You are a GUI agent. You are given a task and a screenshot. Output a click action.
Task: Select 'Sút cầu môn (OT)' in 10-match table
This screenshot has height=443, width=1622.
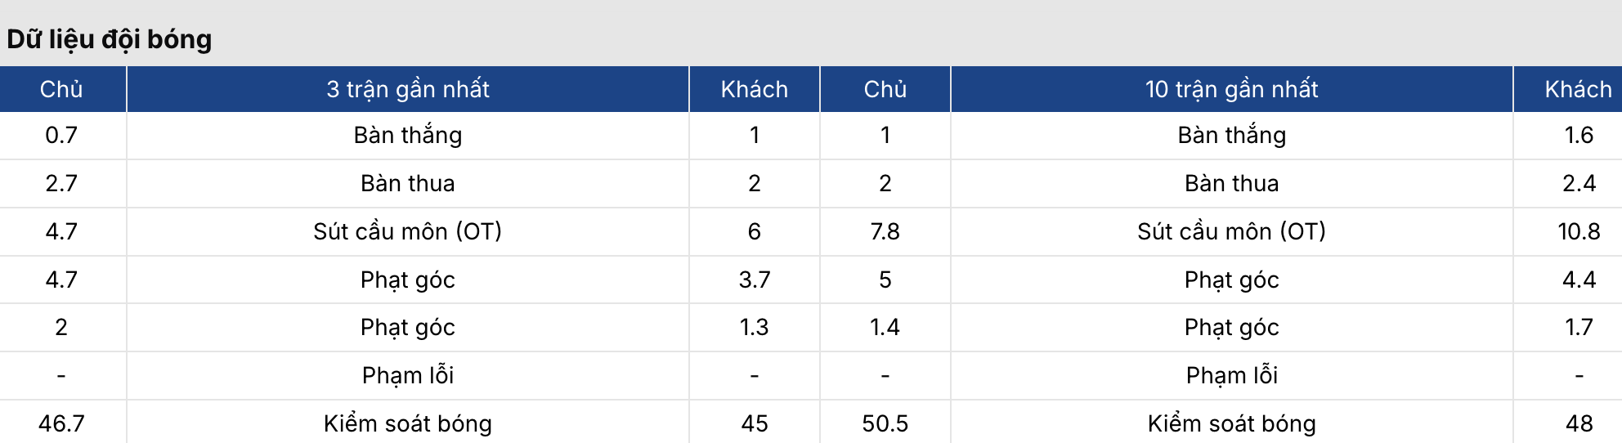1232,231
